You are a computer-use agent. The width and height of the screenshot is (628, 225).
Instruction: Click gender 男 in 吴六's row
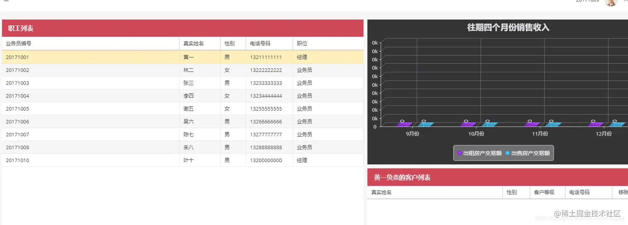click(x=227, y=121)
